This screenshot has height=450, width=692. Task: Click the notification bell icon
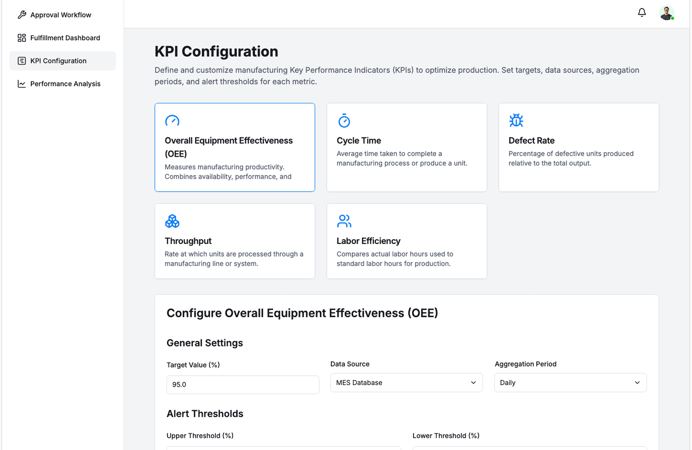pos(642,13)
